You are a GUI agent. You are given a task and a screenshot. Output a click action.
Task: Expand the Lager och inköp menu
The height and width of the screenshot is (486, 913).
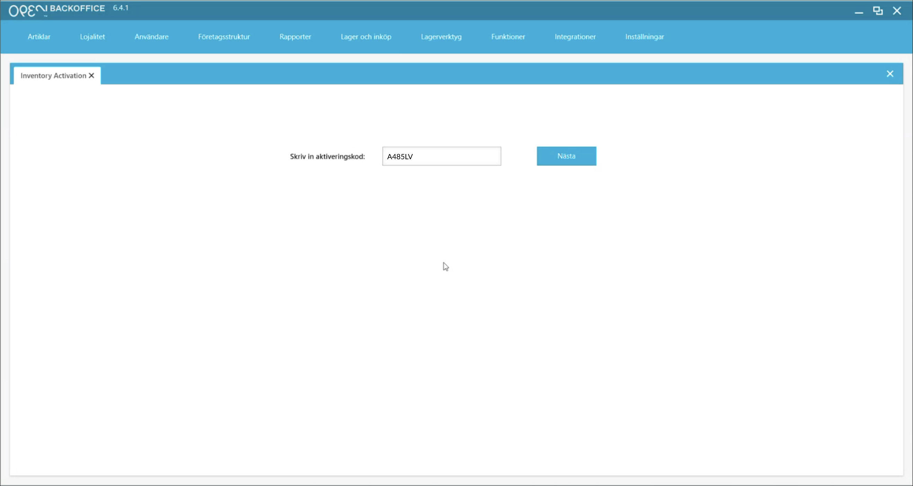tap(366, 37)
